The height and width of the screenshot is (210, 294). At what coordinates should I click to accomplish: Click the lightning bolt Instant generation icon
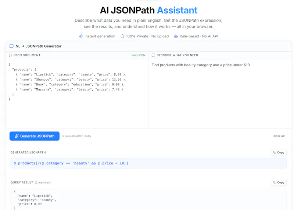coord(81,36)
